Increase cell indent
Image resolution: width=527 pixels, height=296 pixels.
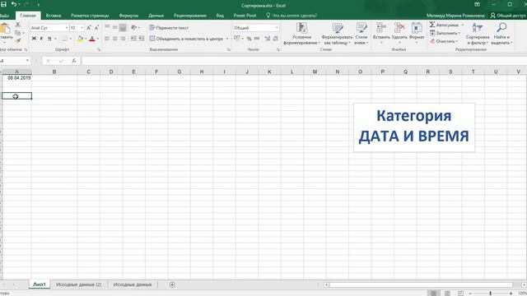click(142, 39)
